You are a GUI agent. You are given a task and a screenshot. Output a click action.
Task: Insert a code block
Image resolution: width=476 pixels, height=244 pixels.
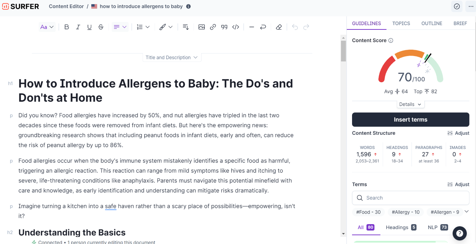236,27
